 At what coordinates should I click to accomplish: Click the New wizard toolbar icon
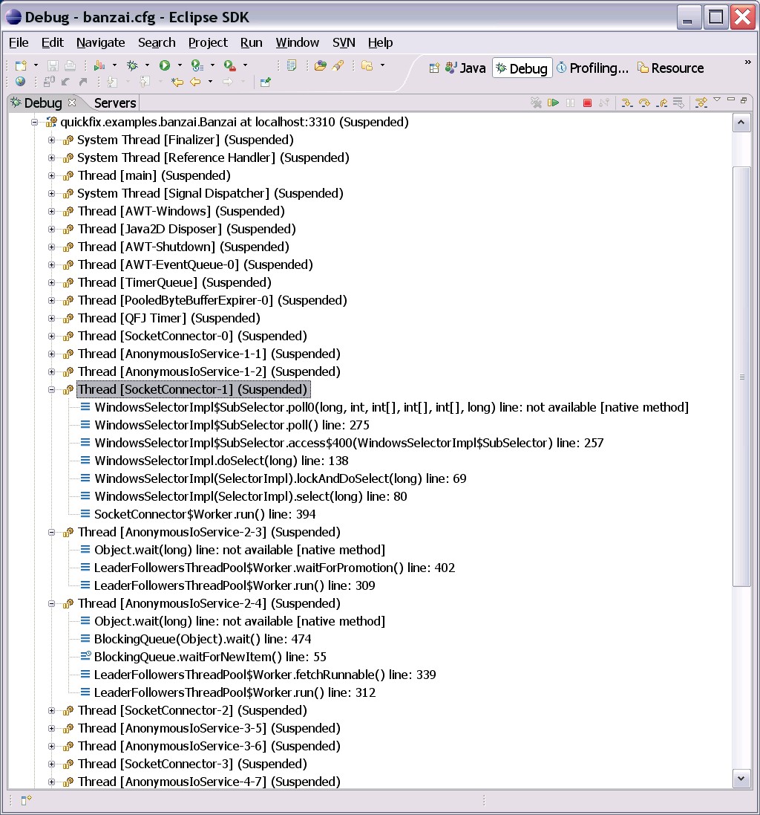pyautogui.click(x=21, y=65)
